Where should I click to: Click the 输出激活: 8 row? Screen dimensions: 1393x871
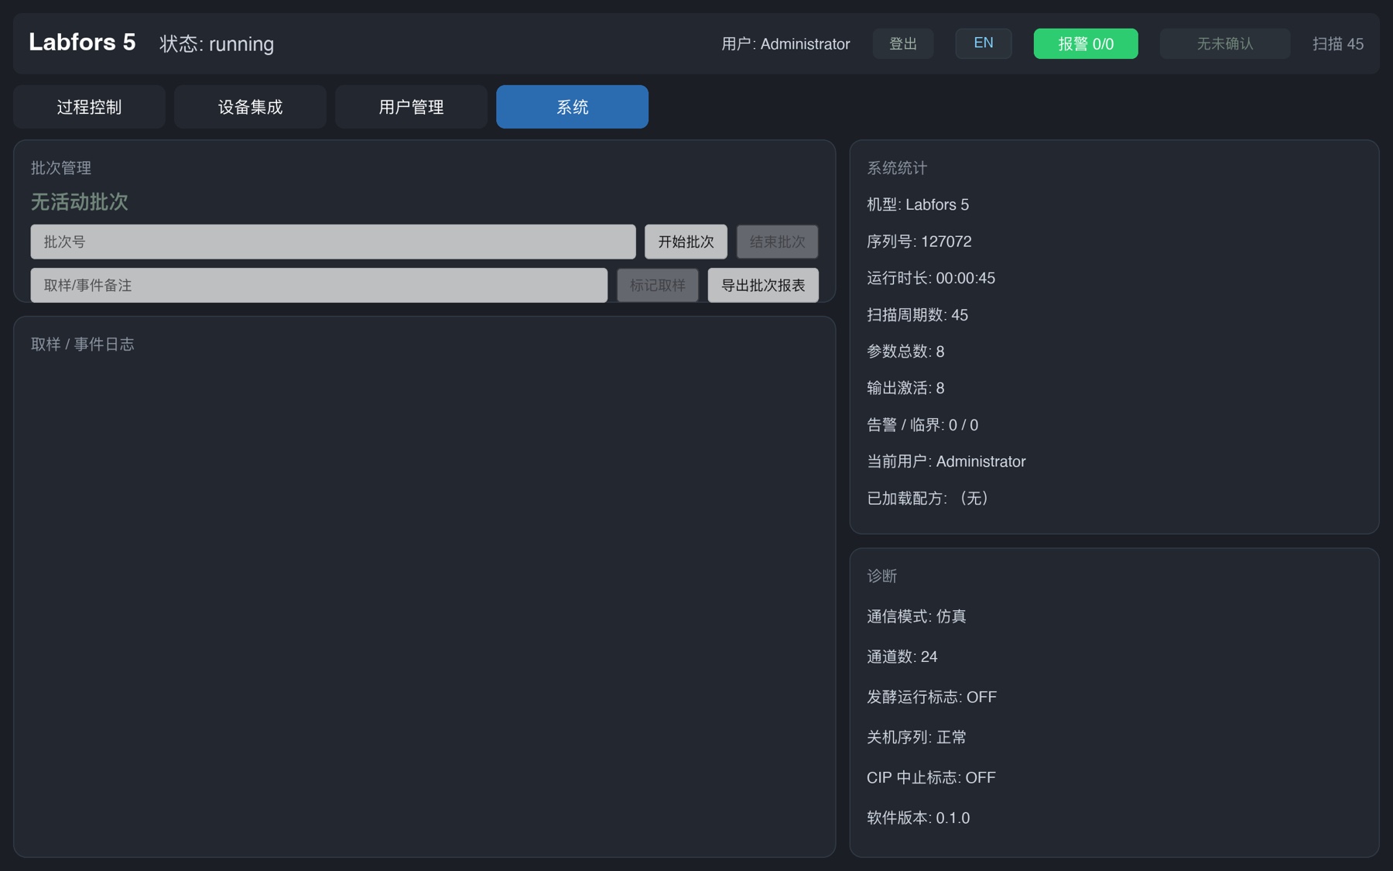[x=905, y=388]
